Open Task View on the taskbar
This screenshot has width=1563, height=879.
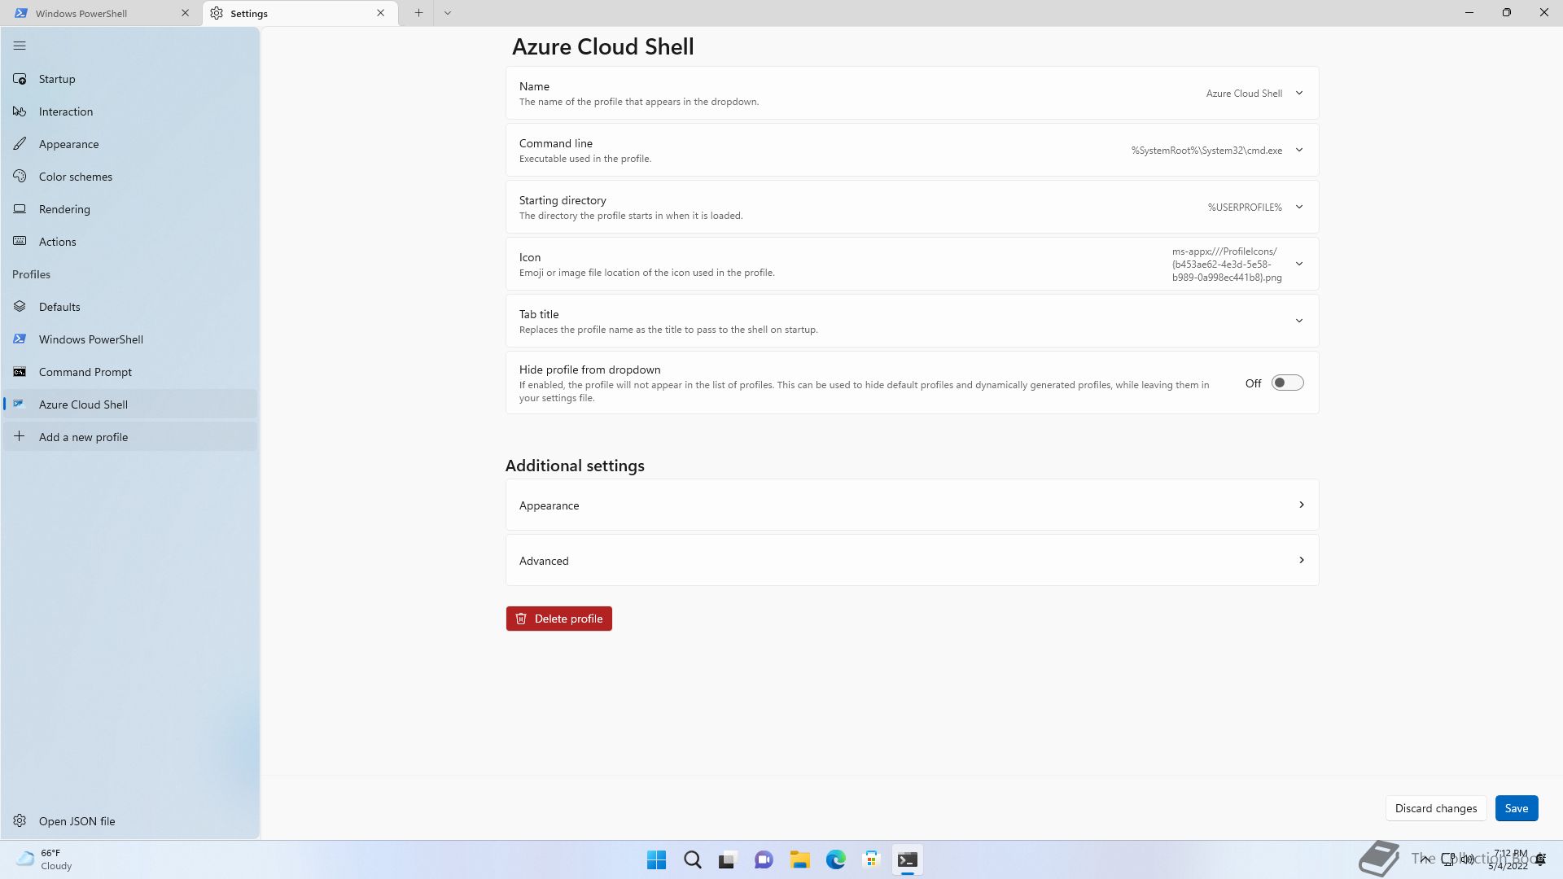(x=728, y=860)
